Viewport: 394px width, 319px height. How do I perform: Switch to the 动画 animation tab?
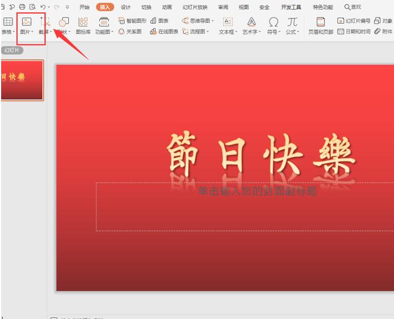click(x=167, y=7)
